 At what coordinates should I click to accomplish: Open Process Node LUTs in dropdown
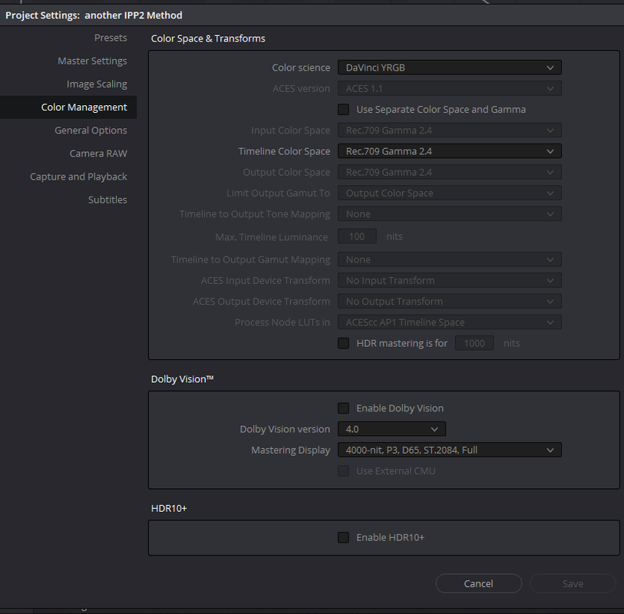449,322
